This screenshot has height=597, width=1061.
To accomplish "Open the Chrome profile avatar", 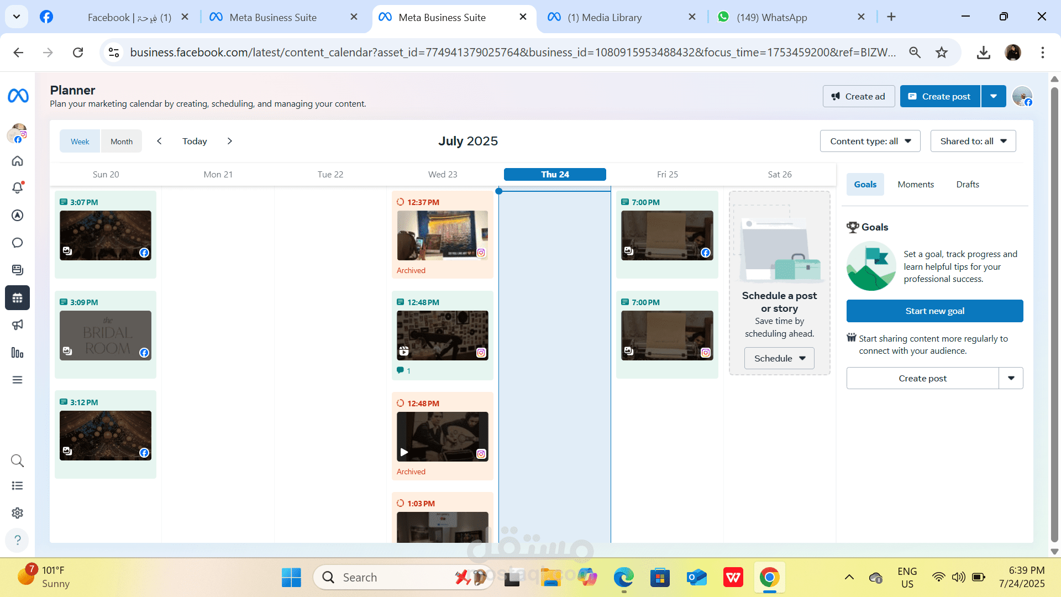I will coord(1013,53).
